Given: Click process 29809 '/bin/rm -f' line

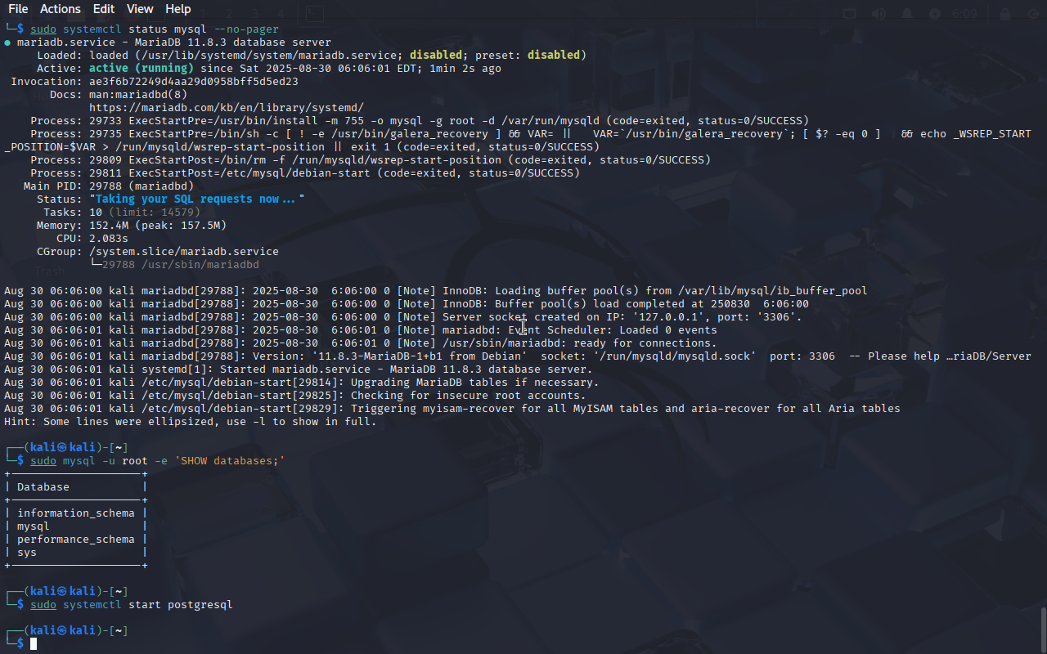Looking at the screenshot, I should 371,159.
